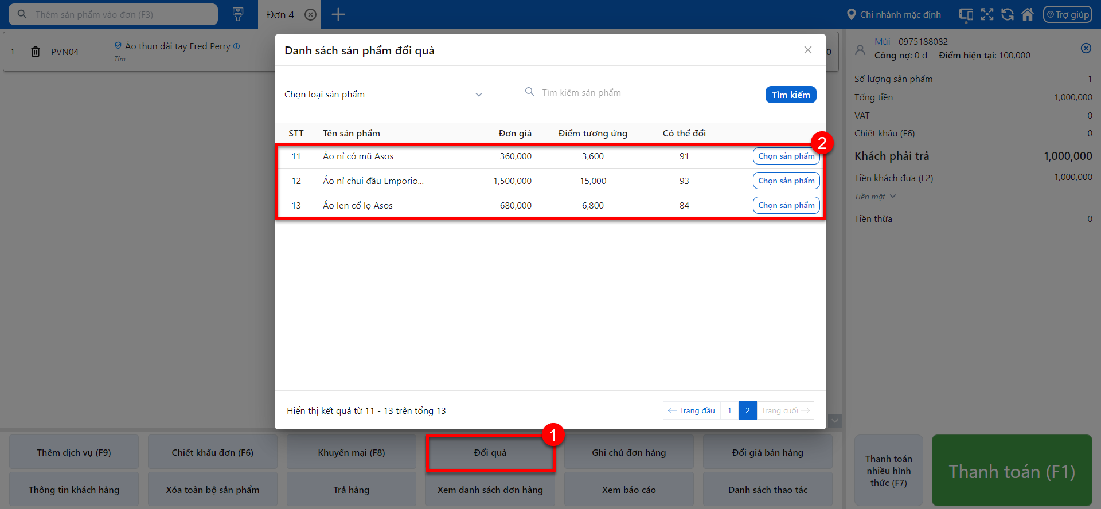Click the fullscreen expand icon
Image resolution: width=1101 pixels, height=509 pixels.
click(x=987, y=15)
